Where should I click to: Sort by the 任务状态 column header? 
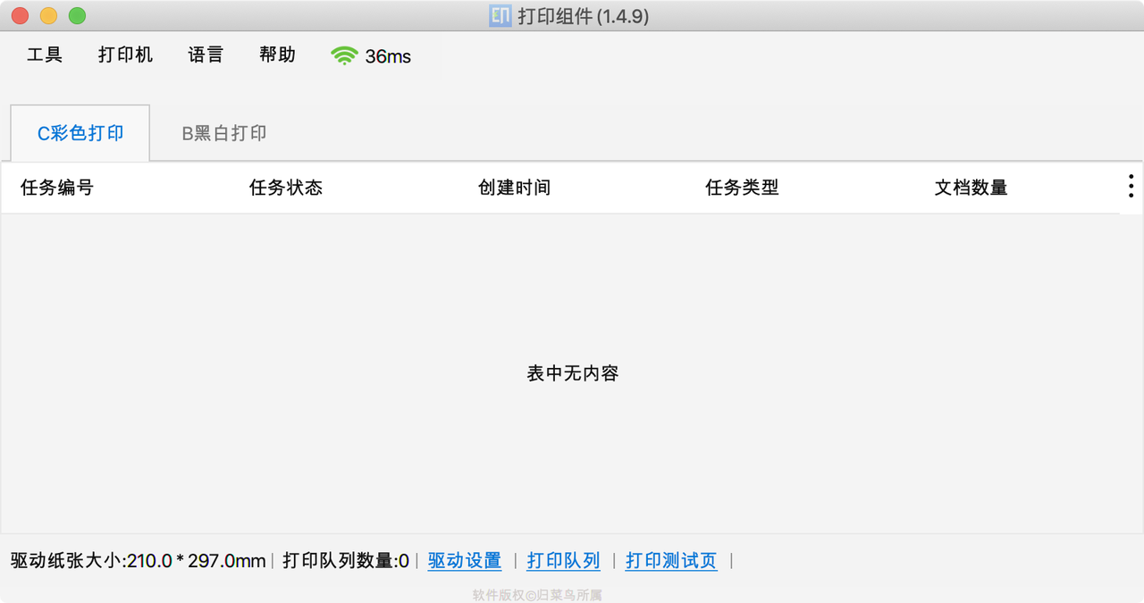click(286, 187)
